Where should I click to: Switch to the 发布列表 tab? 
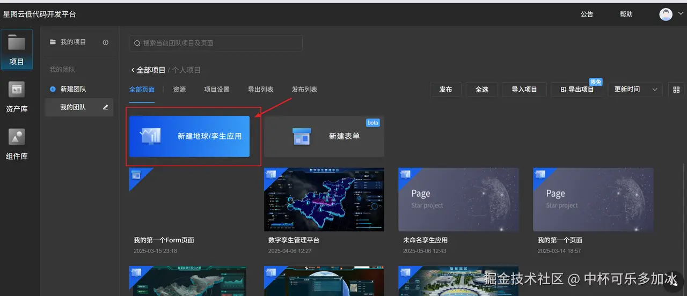point(304,90)
